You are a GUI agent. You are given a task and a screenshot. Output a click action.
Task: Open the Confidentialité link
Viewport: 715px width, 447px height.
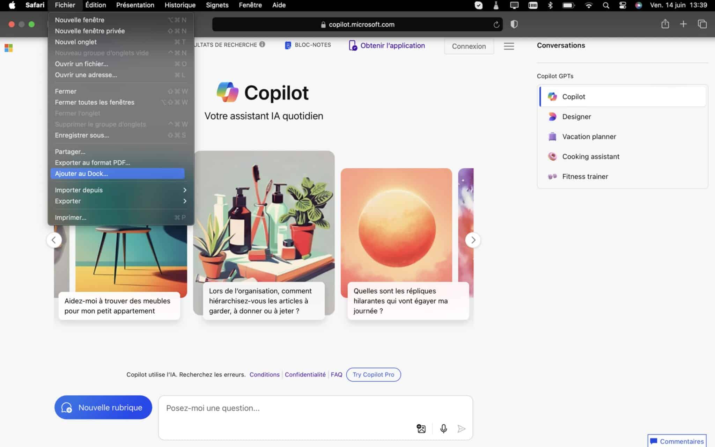[x=305, y=374]
